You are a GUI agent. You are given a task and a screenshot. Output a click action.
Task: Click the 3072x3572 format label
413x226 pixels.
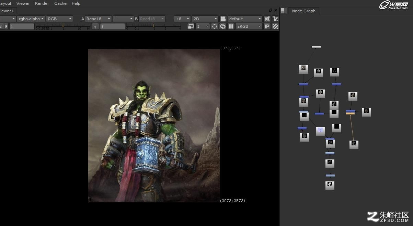tap(232, 201)
